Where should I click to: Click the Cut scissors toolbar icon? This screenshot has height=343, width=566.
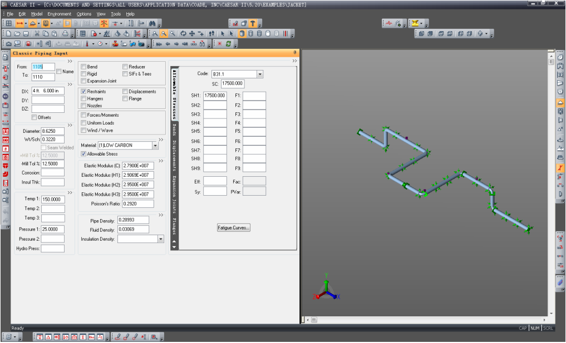click(37, 33)
